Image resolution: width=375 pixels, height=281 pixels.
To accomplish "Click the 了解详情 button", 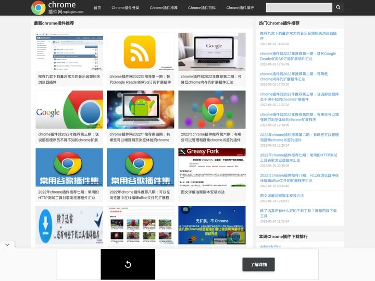I will point(258,264).
